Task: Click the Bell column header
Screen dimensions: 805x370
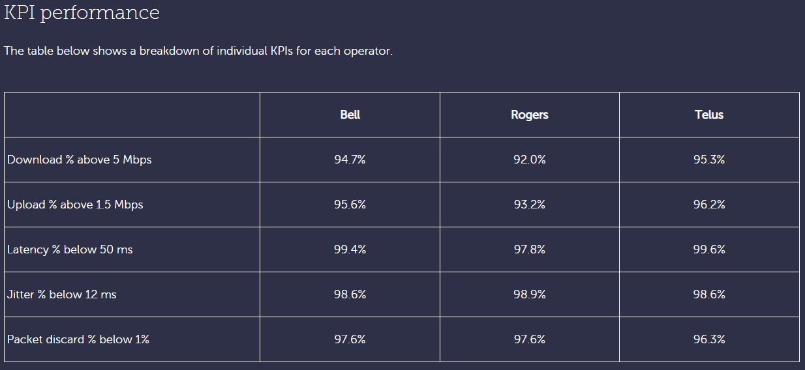Action: coord(350,115)
